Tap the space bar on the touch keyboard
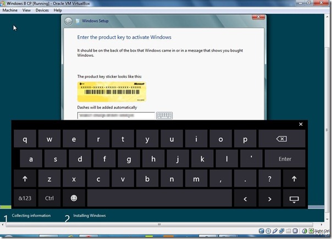 (159, 198)
